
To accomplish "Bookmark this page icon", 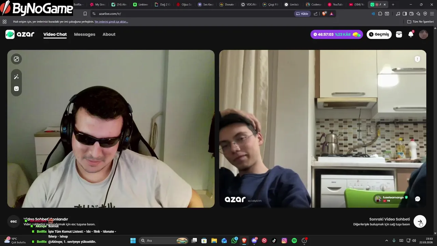I will click(x=85, y=14).
